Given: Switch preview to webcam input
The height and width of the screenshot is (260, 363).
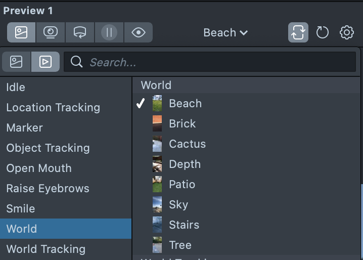Looking at the screenshot, I should coord(51,33).
